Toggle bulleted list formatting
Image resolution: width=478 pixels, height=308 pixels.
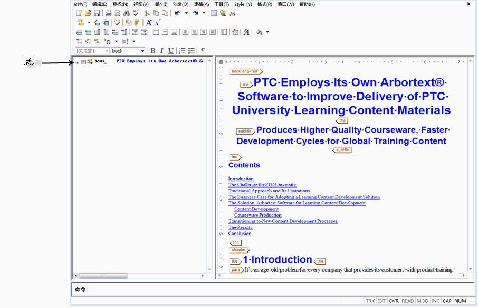point(192,51)
